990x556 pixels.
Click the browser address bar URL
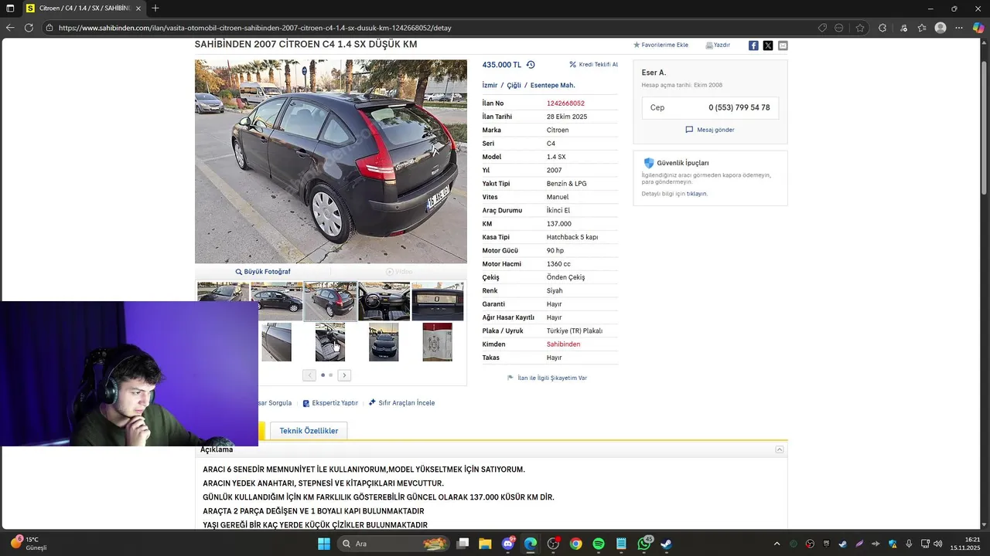click(x=255, y=28)
